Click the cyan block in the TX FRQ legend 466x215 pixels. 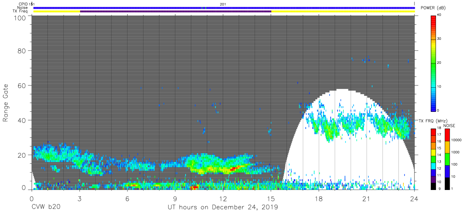[433, 165]
